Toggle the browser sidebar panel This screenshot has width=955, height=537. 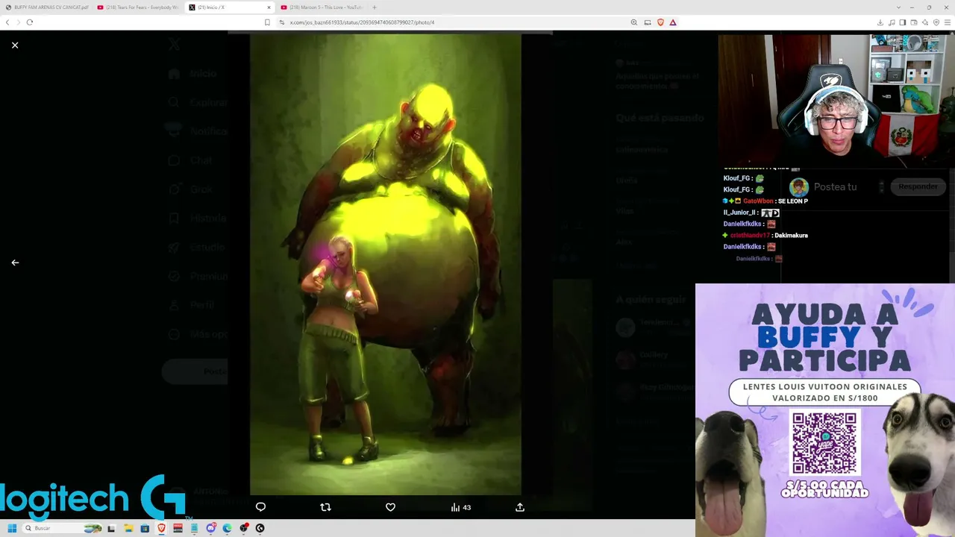903,22
